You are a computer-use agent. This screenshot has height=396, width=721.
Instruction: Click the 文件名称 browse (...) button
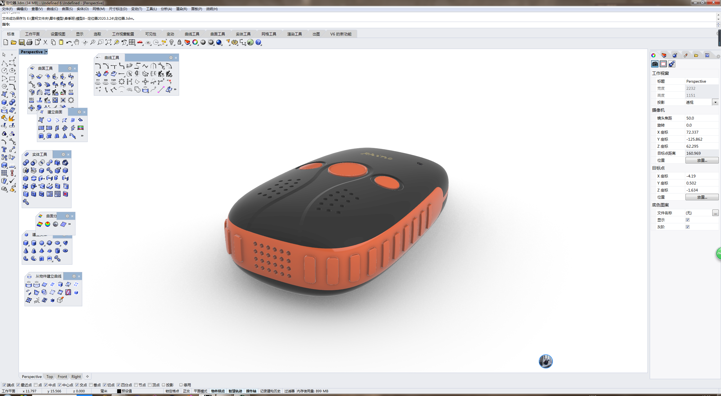(715, 213)
